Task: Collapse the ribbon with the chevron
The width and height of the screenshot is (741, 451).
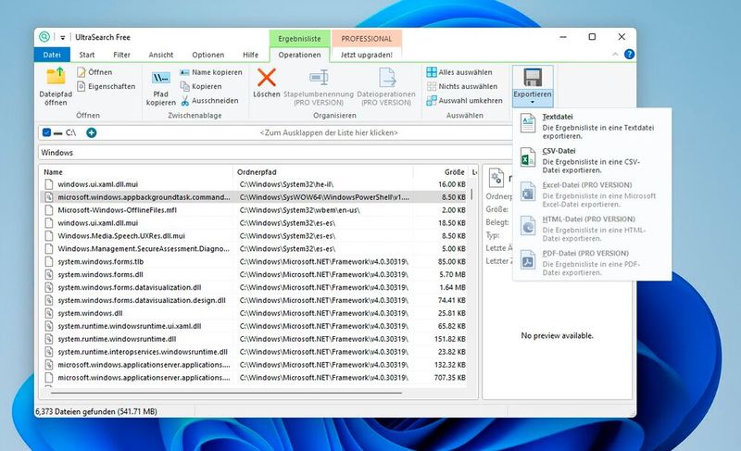Action: (x=615, y=55)
